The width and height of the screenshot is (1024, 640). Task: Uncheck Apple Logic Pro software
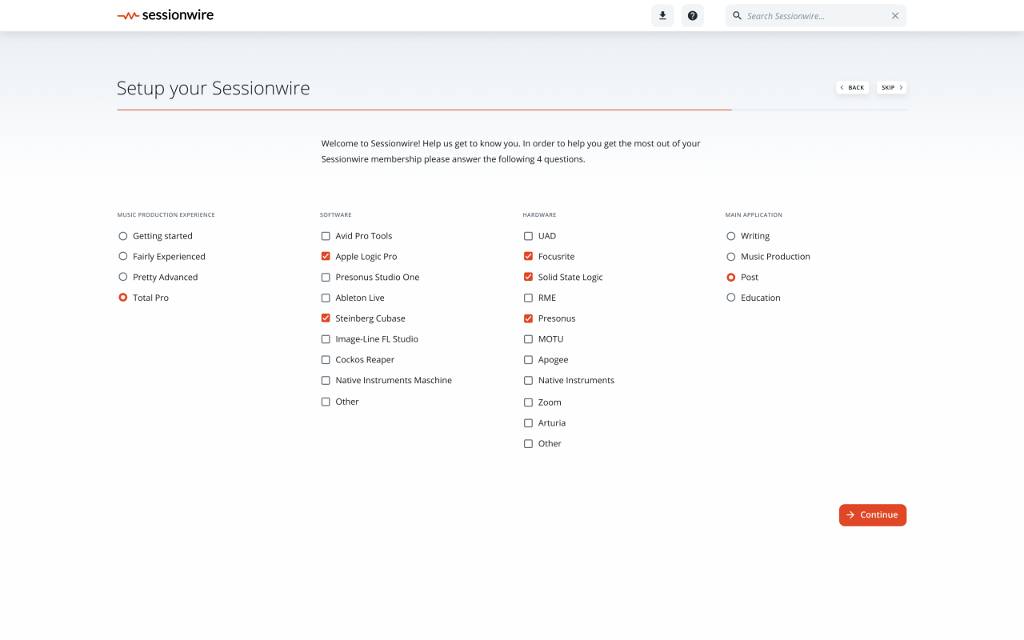point(326,257)
